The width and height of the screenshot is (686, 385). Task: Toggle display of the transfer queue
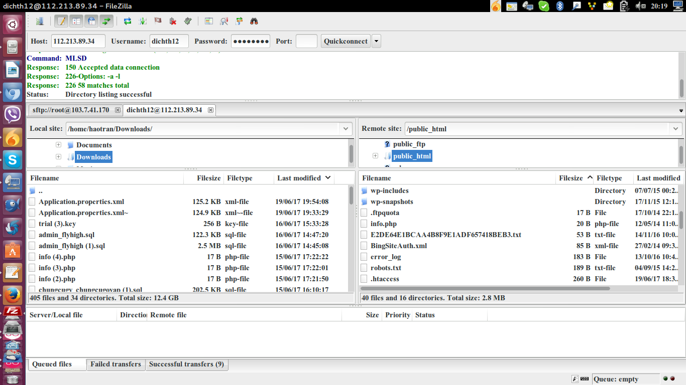pyautogui.click(x=106, y=21)
